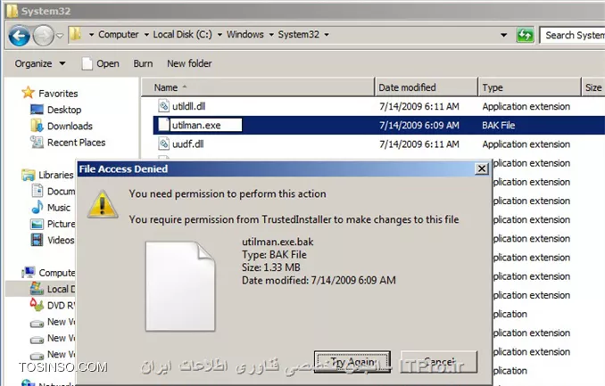Click the large blank file thumbnail in the dialog
This screenshot has width=605, height=386.
coord(180,286)
